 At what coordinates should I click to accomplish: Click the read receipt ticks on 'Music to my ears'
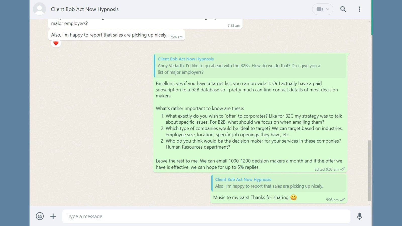click(x=342, y=200)
